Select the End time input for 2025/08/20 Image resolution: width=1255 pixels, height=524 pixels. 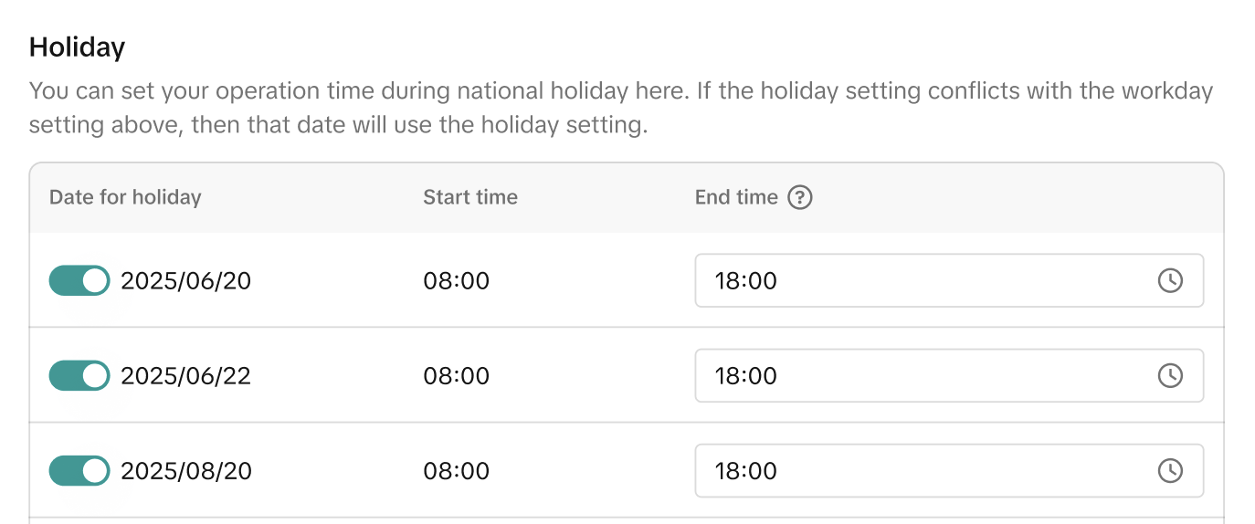click(x=913, y=470)
